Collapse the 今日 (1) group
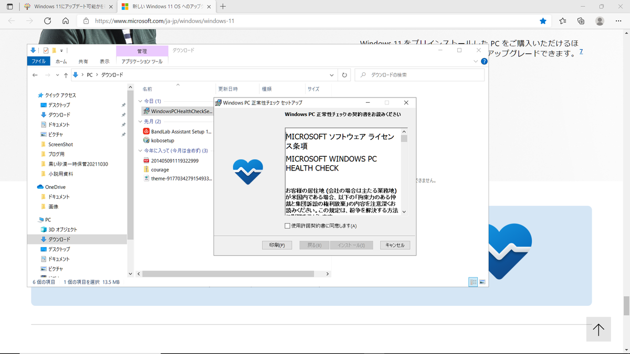630x354 pixels. click(x=140, y=101)
